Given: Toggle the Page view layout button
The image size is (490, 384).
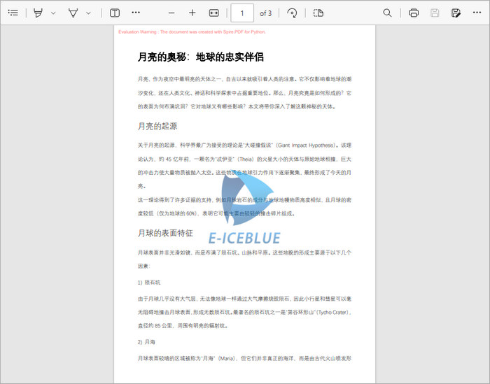Looking at the screenshot, I should (318, 13).
